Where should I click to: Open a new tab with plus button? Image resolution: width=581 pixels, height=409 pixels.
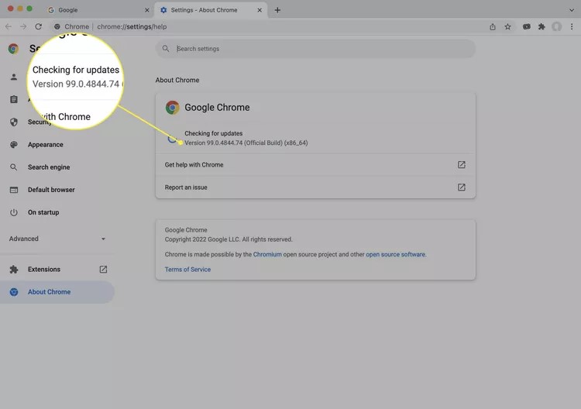(x=277, y=10)
